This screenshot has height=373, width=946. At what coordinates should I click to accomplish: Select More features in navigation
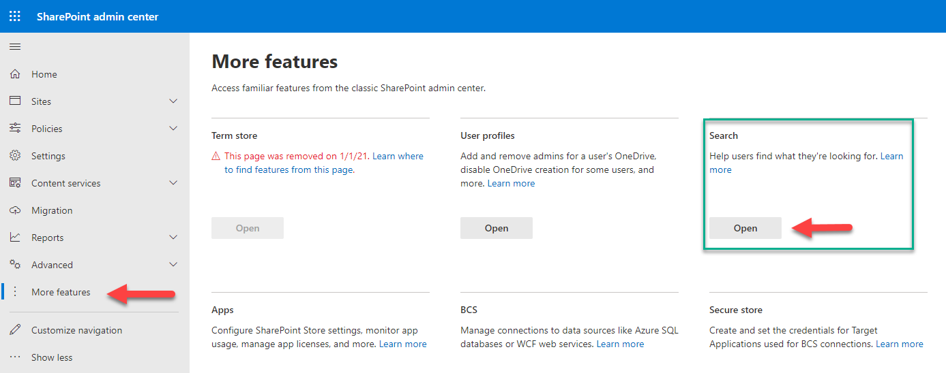[61, 292]
